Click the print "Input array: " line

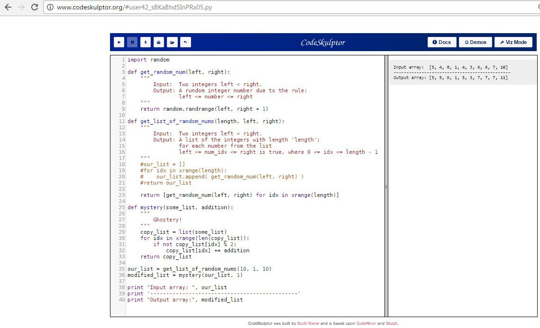[177, 287]
